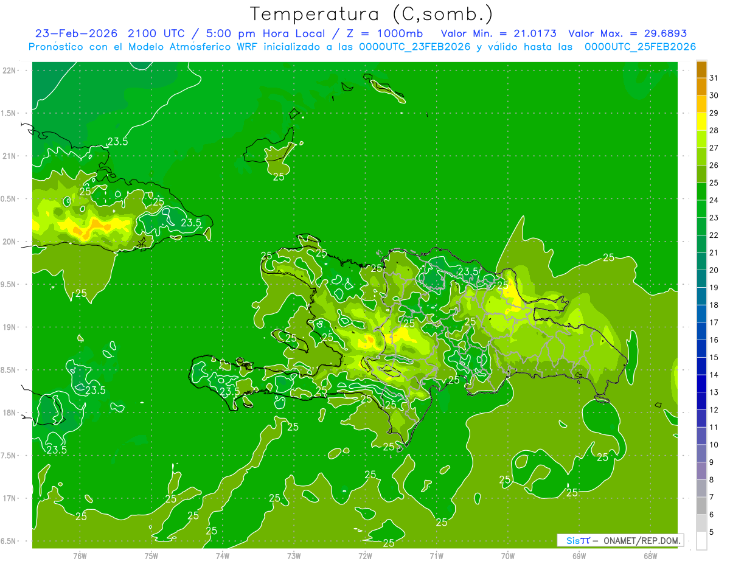Click the 20N latitude axis label
This screenshot has width=730, height=564.
(9, 242)
